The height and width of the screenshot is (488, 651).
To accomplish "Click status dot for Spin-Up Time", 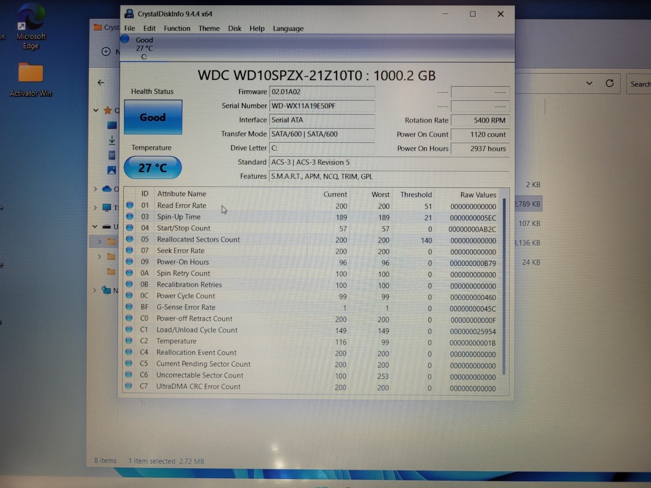I will tap(130, 216).
